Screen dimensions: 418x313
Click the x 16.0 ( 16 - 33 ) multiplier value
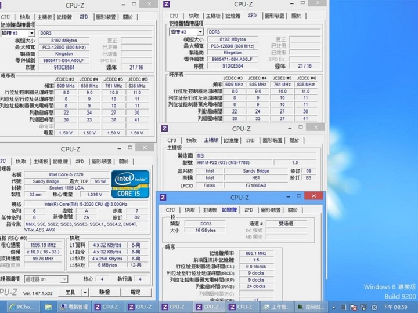pyautogui.click(x=43, y=252)
